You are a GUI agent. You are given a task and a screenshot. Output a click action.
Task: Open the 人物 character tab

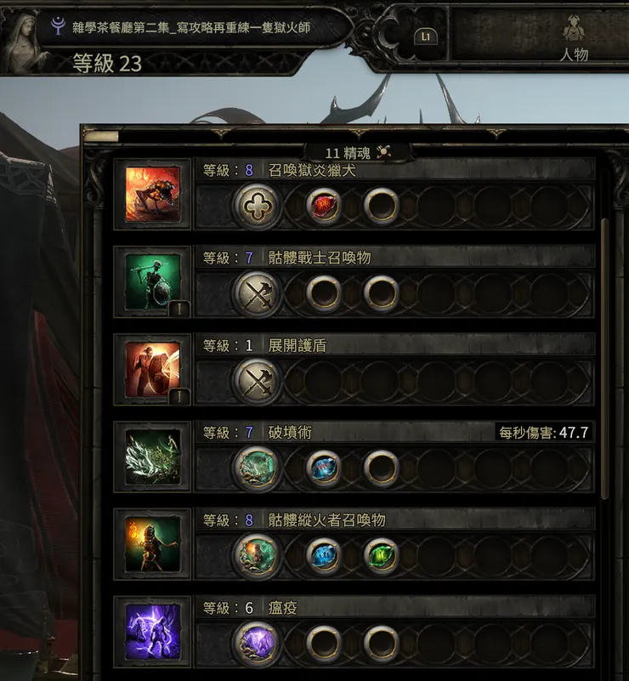point(574,39)
